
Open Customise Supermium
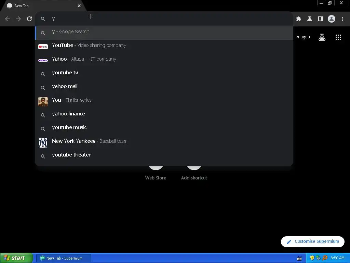(x=313, y=241)
